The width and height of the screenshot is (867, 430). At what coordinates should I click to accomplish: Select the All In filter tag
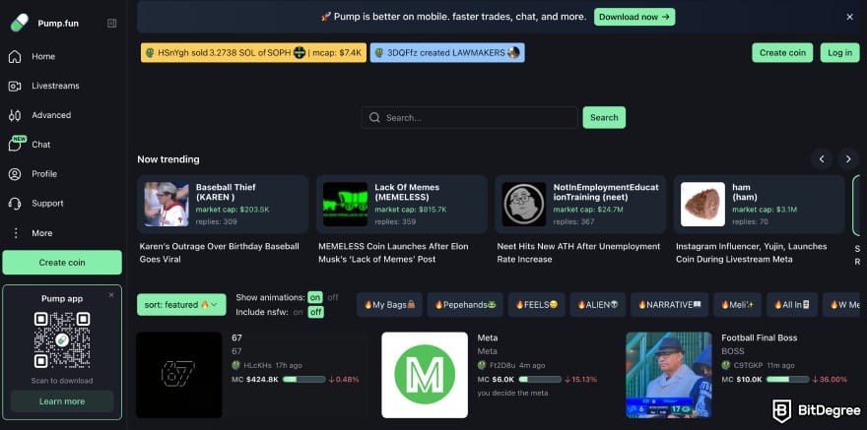(x=792, y=305)
